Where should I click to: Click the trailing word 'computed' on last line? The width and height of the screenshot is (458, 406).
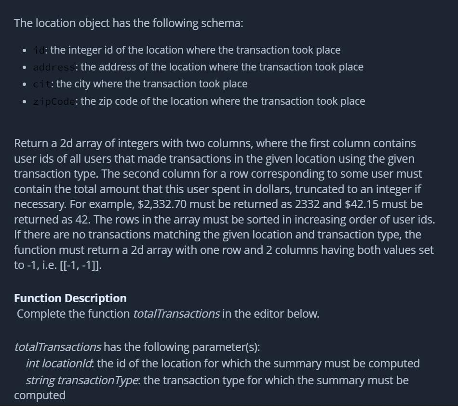pos(40,396)
